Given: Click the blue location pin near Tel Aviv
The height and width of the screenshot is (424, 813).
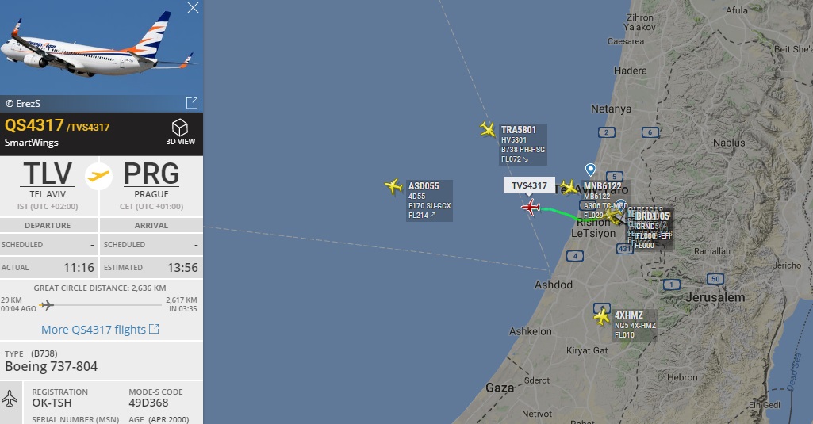Looking at the screenshot, I should [x=590, y=170].
